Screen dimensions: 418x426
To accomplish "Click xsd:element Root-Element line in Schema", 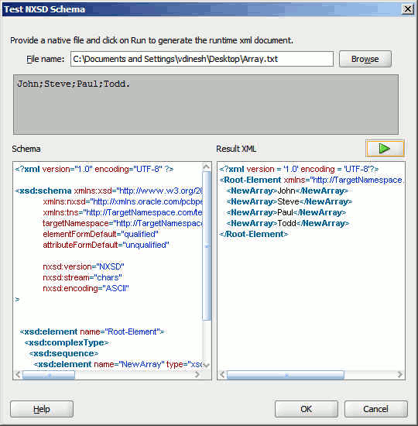I will pos(92,332).
